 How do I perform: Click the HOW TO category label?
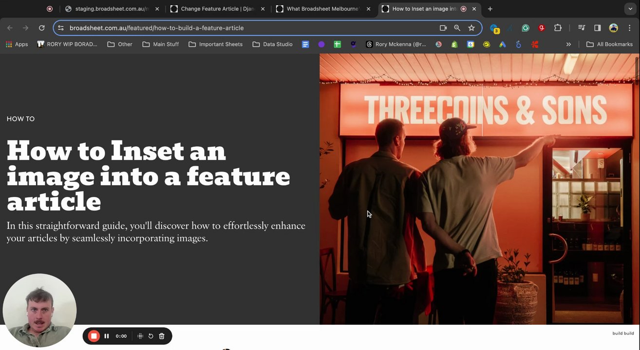pos(20,119)
